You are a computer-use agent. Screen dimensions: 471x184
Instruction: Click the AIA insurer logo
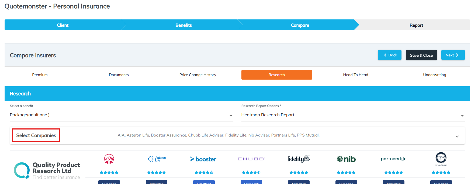pyautogui.click(x=109, y=159)
